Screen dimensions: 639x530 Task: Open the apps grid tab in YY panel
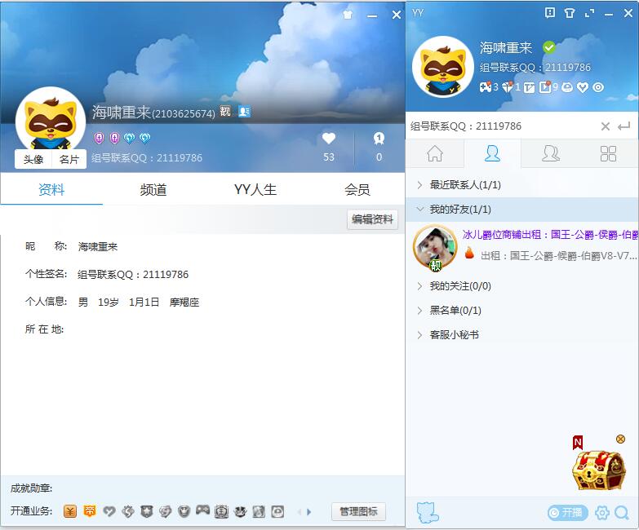(x=608, y=153)
